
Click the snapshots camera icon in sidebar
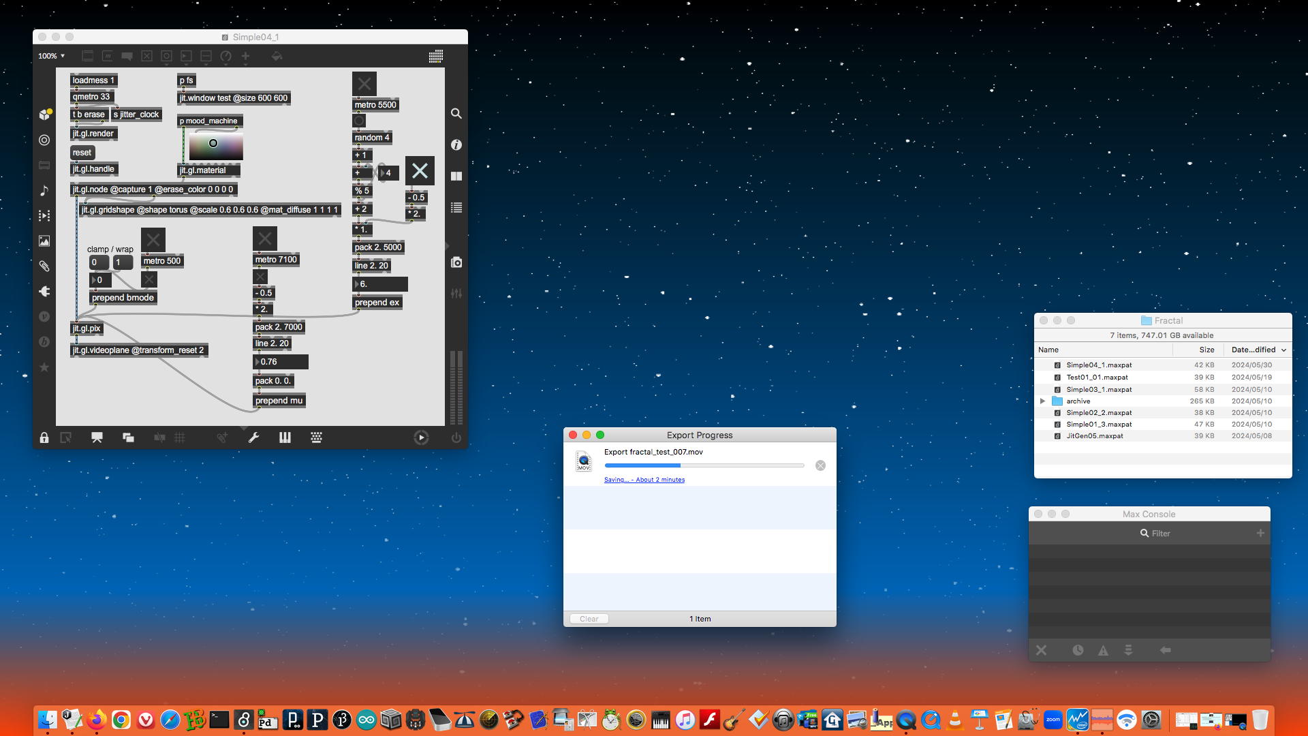[x=456, y=262]
